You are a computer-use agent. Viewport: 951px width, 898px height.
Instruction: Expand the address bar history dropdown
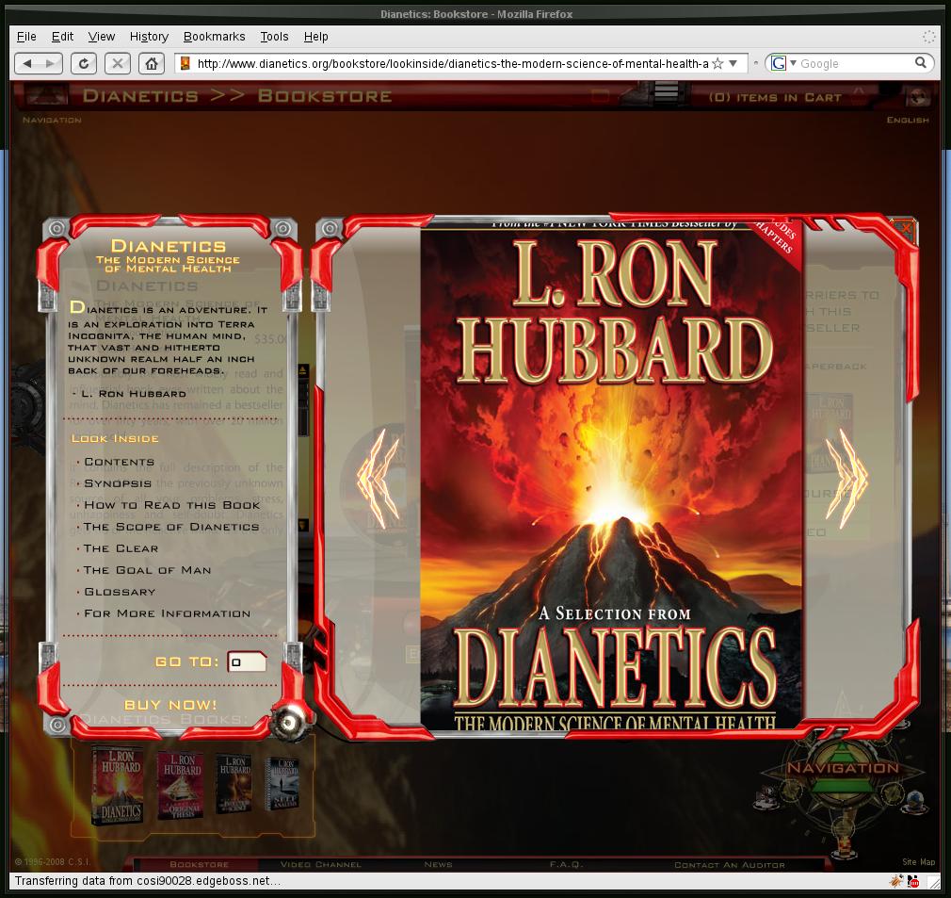[x=732, y=63]
